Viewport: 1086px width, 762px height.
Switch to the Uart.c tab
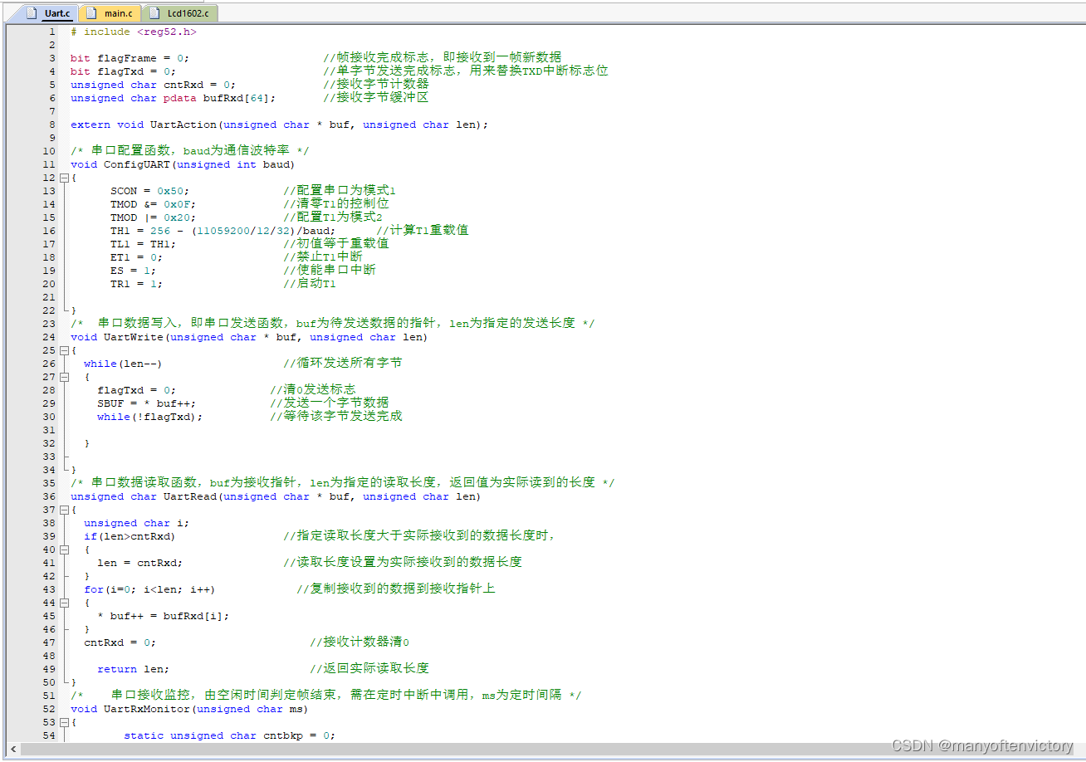50,13
